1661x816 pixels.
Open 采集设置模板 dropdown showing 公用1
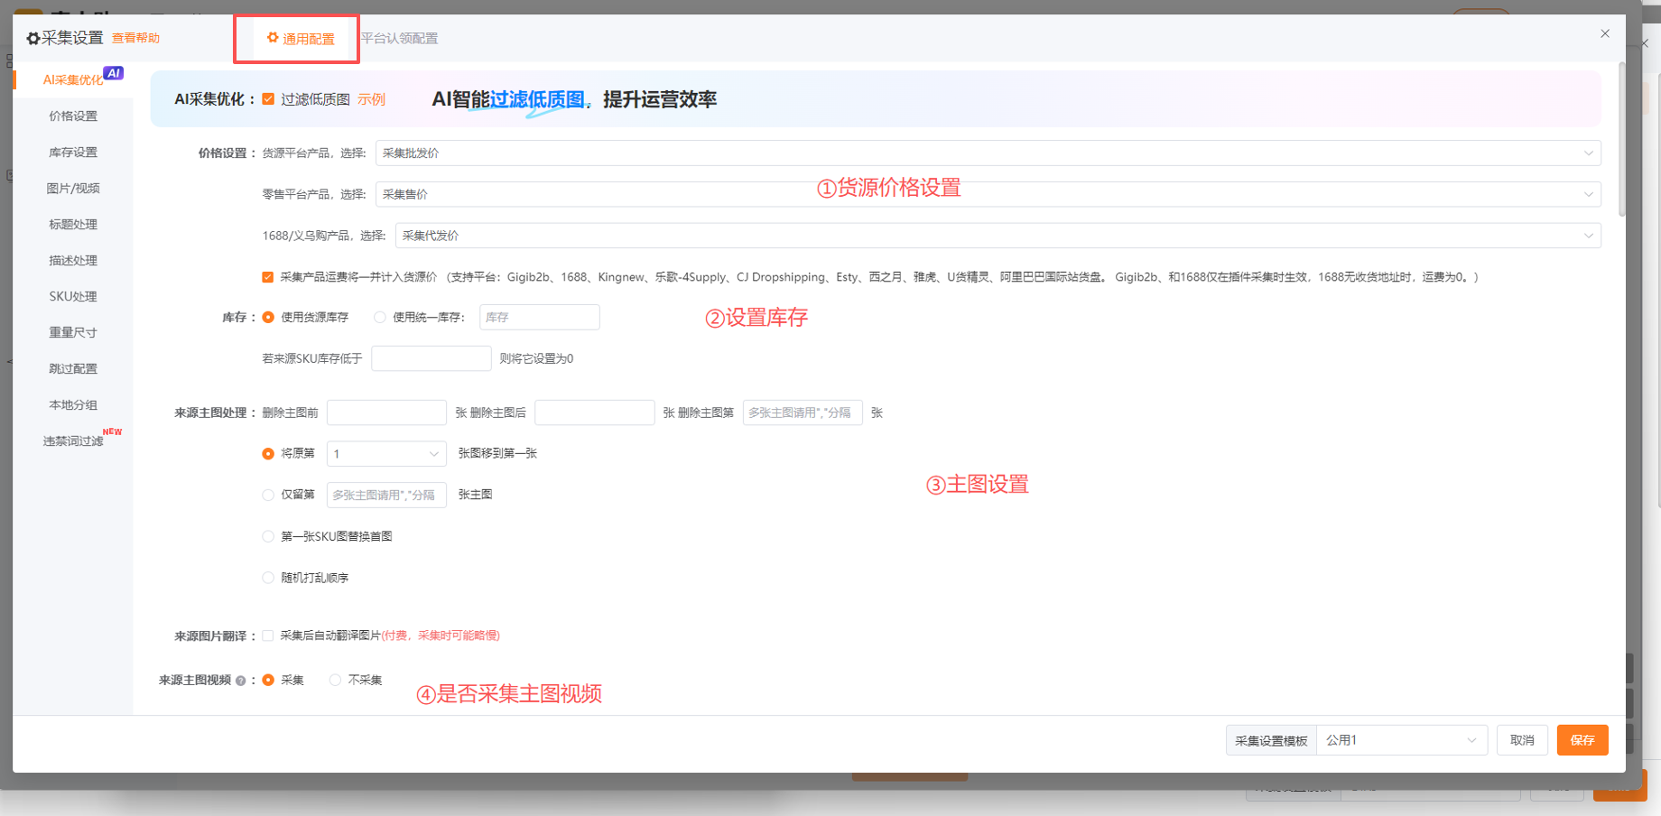(1402, 740)
